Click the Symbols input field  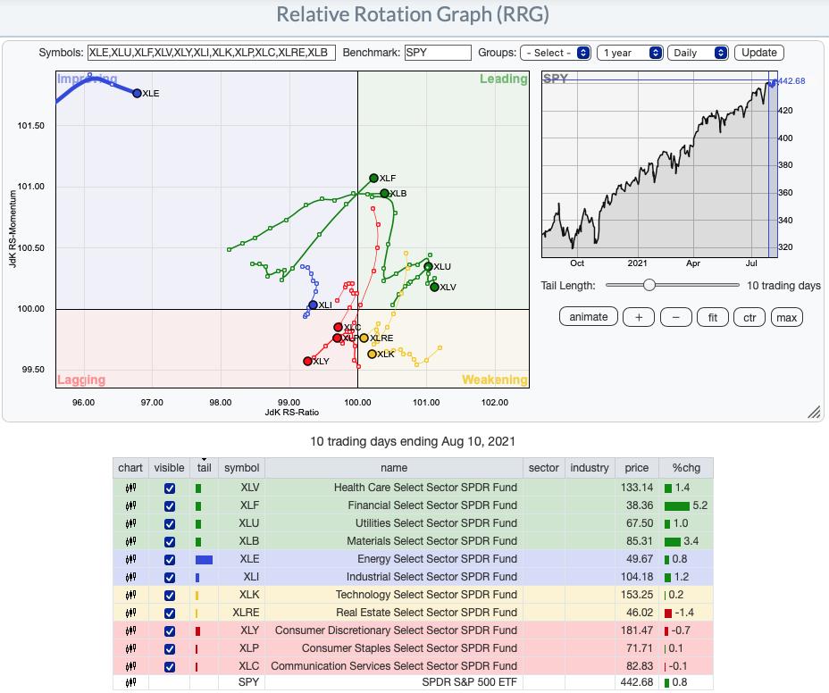[212, 53]
